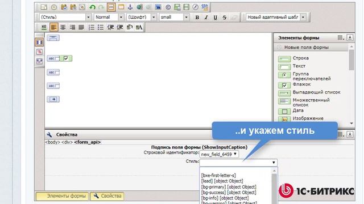
Task: Choose Дата form element
Action: click(x=291, y=111)
